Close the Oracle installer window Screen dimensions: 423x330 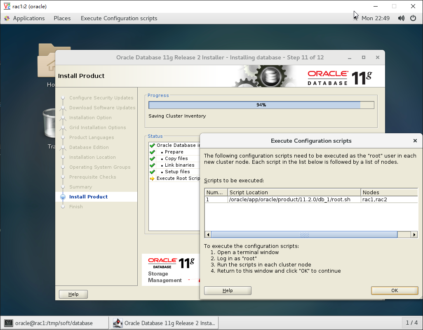(377, 57)
